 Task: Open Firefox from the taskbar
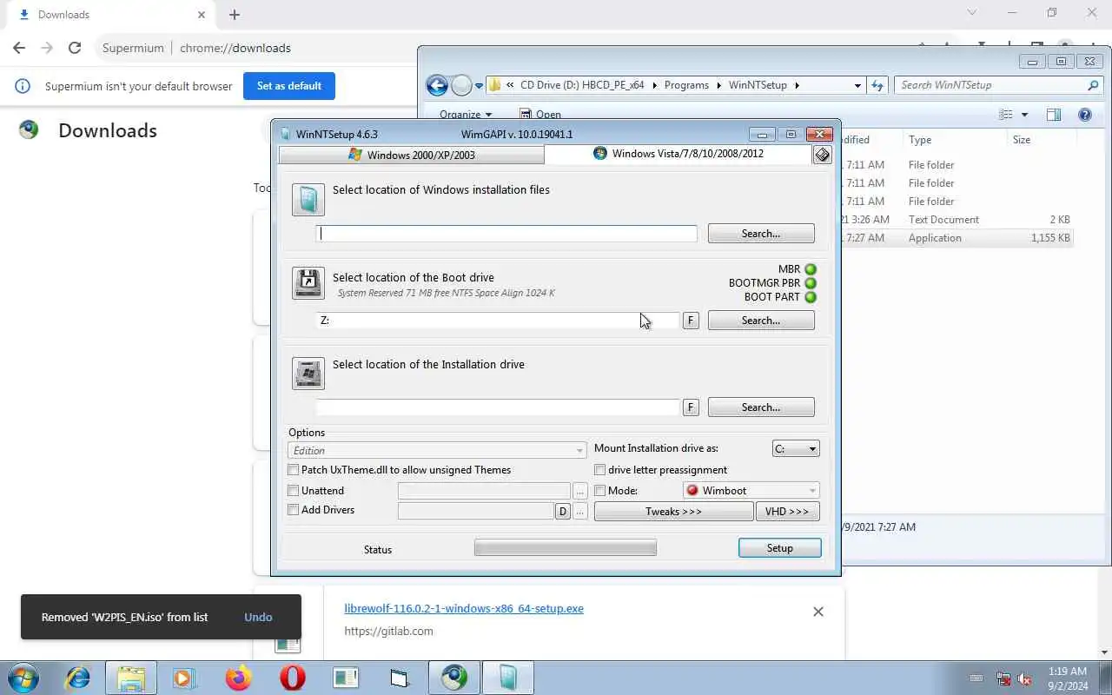click(x=238, y=678)
